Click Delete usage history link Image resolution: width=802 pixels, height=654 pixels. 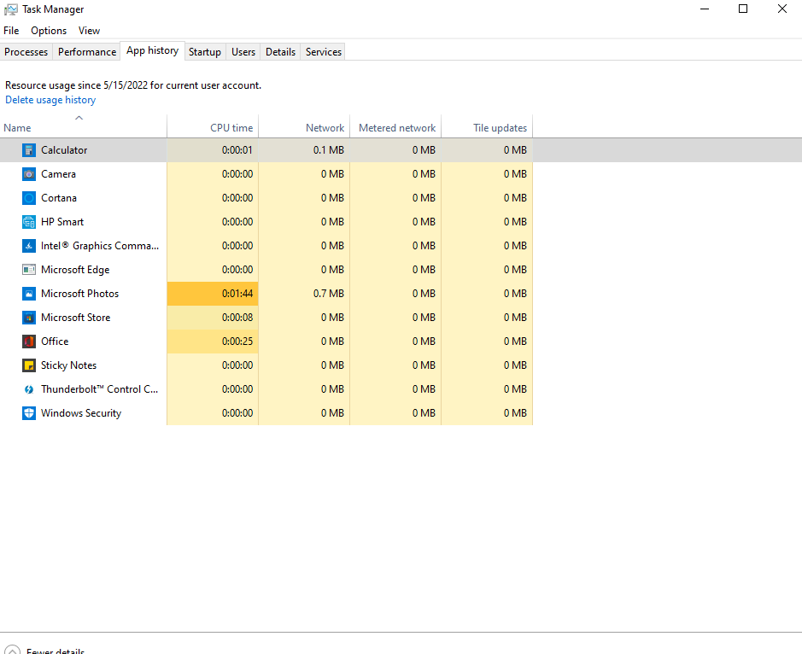[50, 100]
